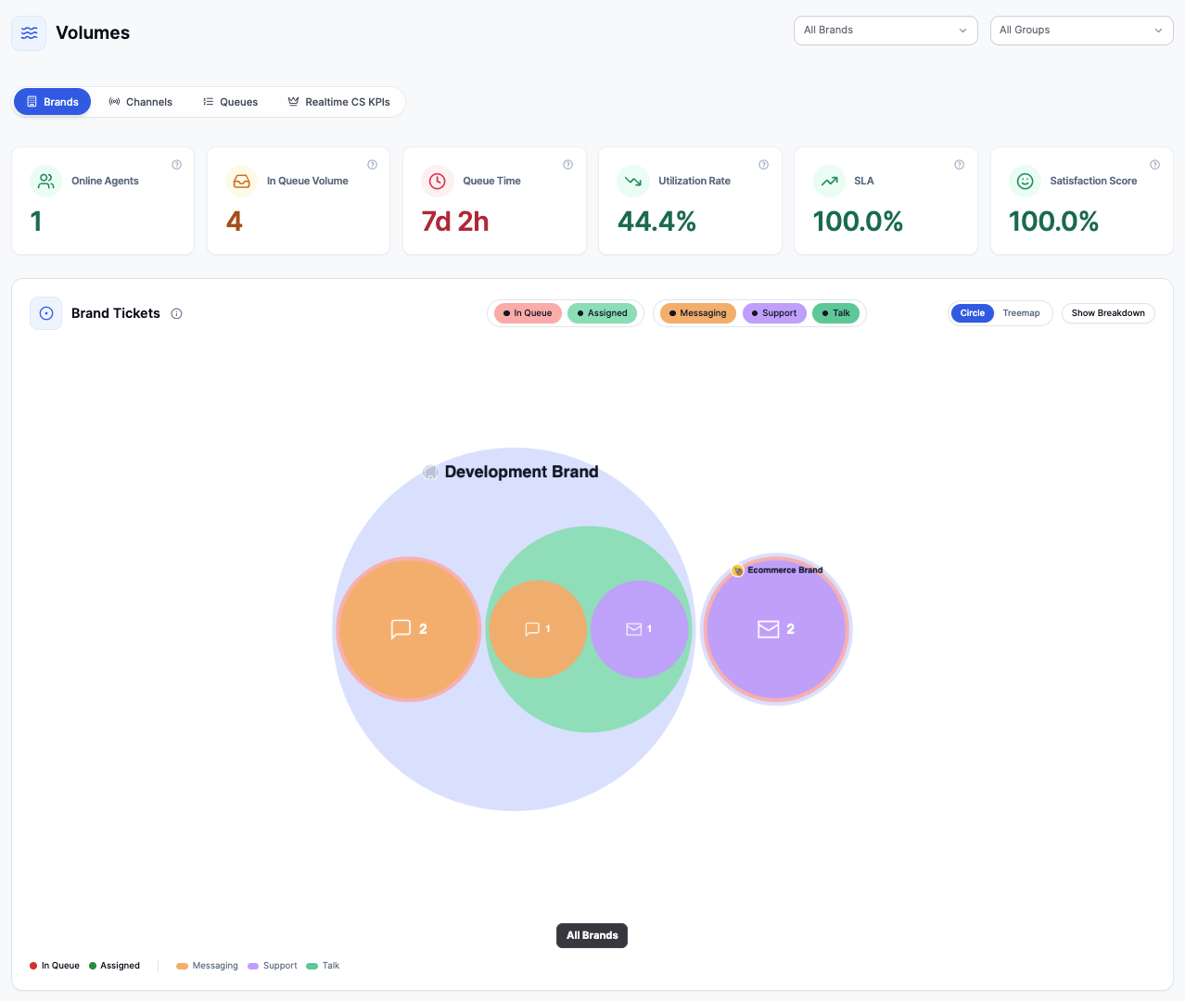The image size is (1185, 1001).
Task: Click the In Queue Volume inbox icon
Action: tap(241, 181)
